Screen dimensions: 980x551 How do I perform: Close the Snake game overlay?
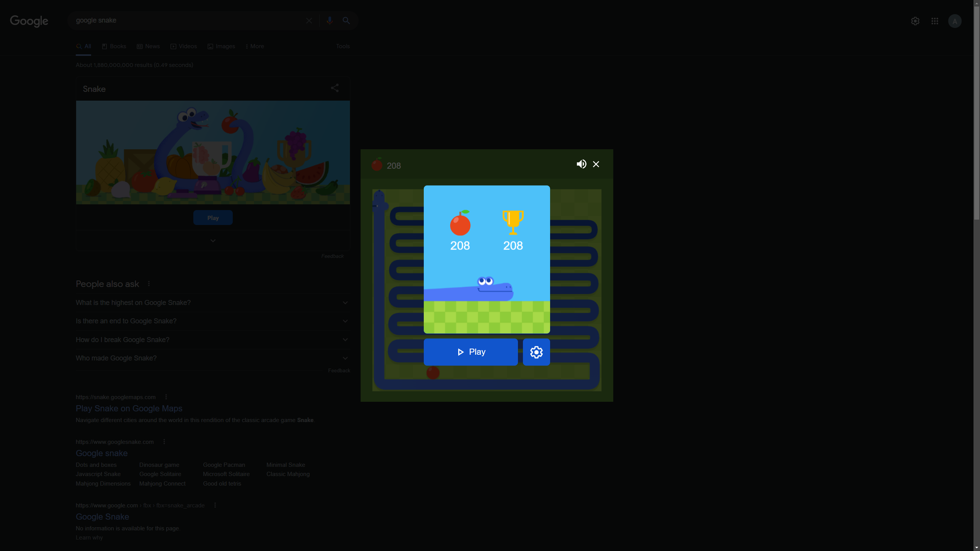pos(596,164)
